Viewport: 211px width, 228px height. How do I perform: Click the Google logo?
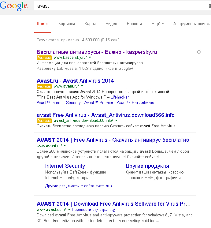[14, 6]
